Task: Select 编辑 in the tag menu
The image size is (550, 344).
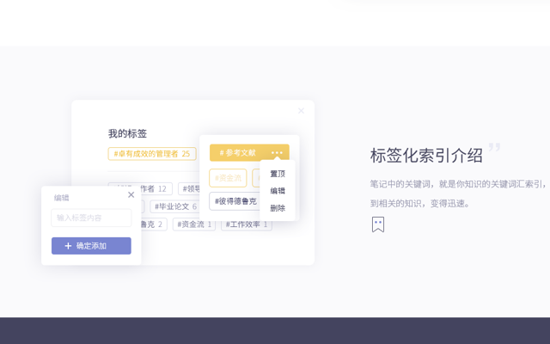Action: pos(278,191)
